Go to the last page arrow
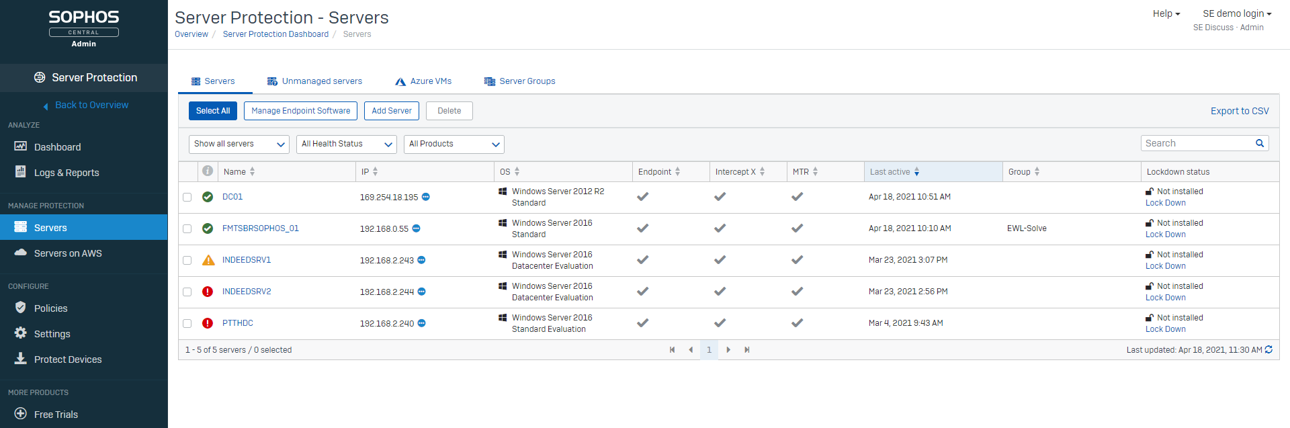Viewport: 1290px width, 428px height. (x=746, y=349)
